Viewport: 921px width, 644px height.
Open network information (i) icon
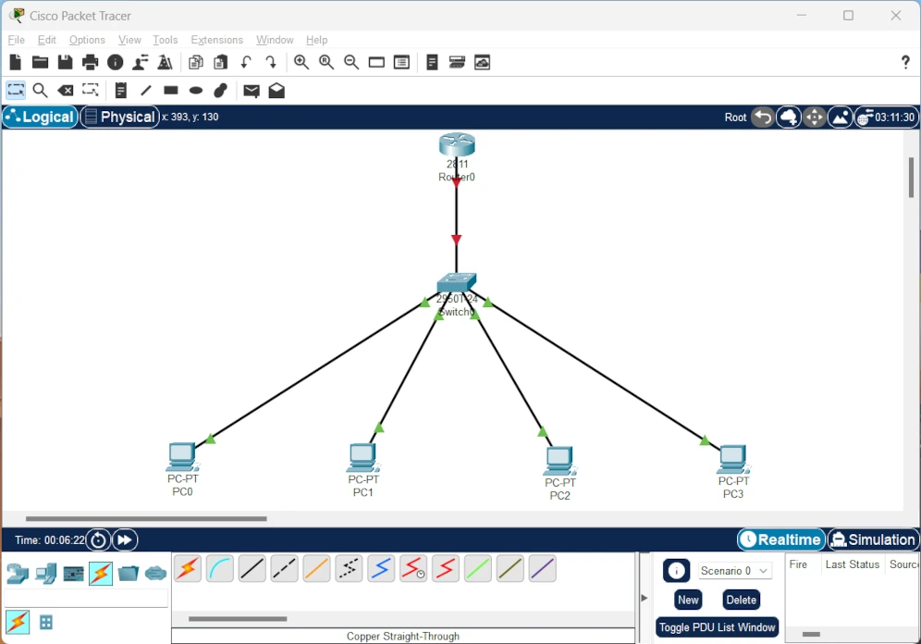pos(115,62)
